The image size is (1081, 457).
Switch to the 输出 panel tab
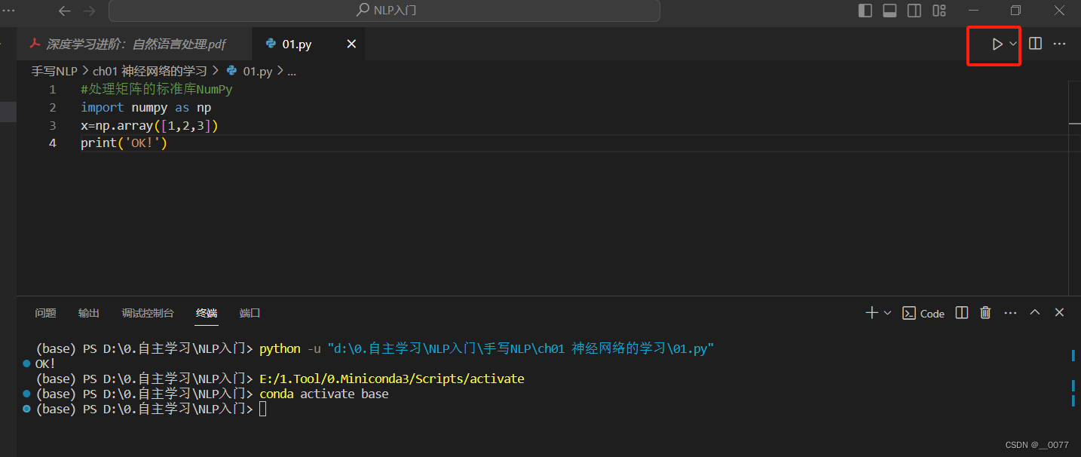click(88, 312)
